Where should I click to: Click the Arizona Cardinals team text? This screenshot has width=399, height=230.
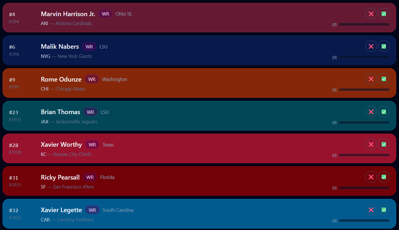pyautogui.click(x=74, y=23)
